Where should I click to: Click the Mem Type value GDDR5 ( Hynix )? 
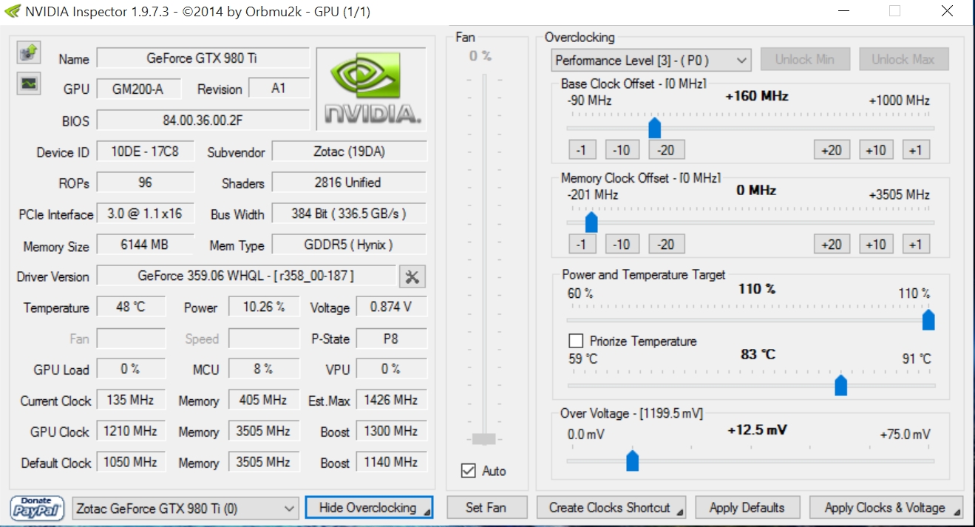coord(349,245)
